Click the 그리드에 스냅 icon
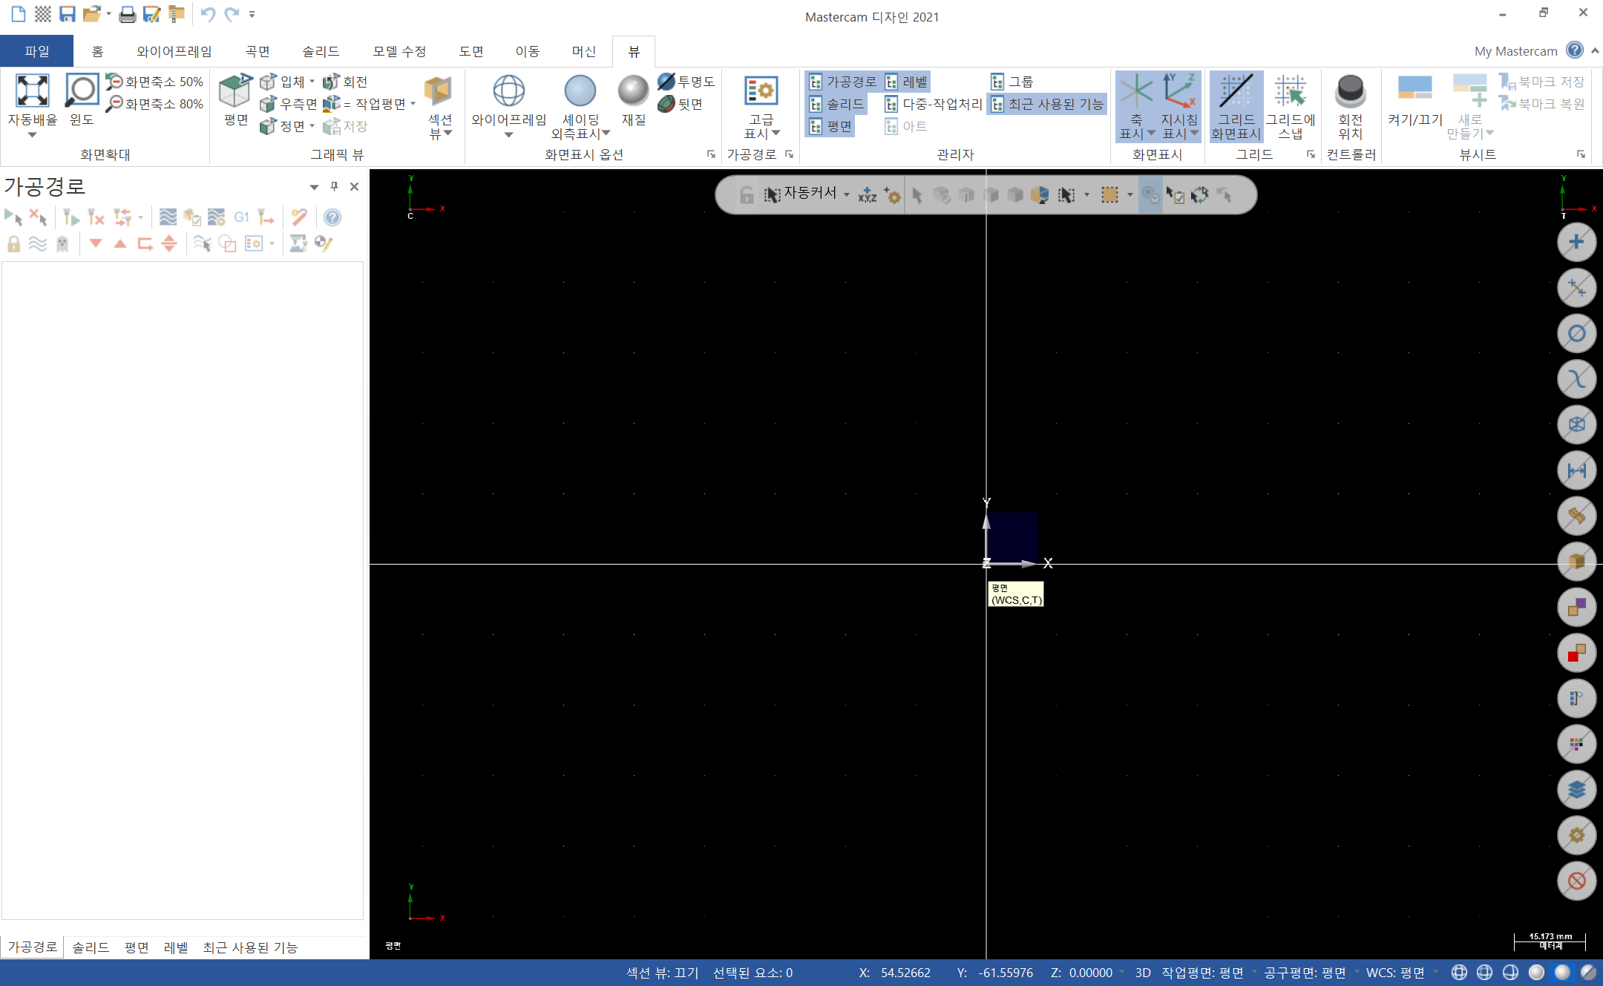Image resolution: width=1603 pixels, height=986 pixels. click(x=1290, y=91)
